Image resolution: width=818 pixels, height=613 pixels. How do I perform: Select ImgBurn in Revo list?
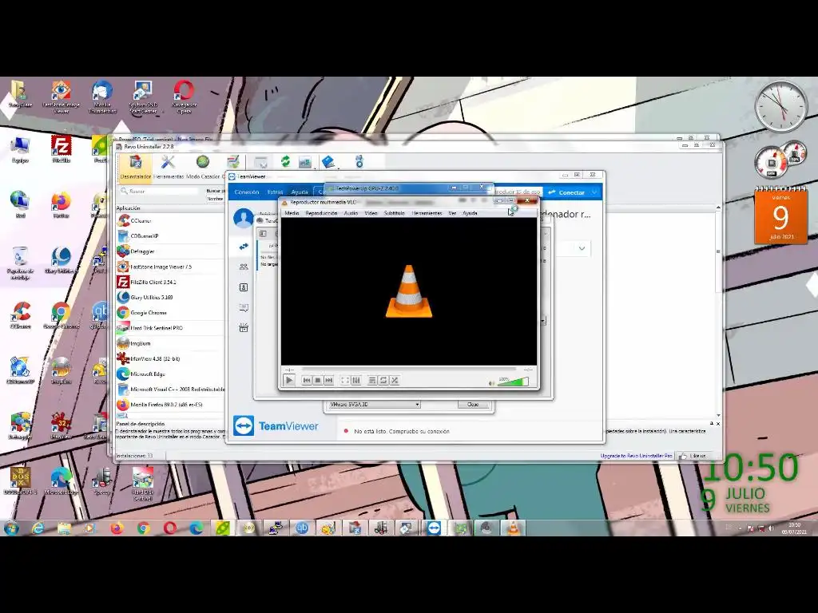click(171, 343)
